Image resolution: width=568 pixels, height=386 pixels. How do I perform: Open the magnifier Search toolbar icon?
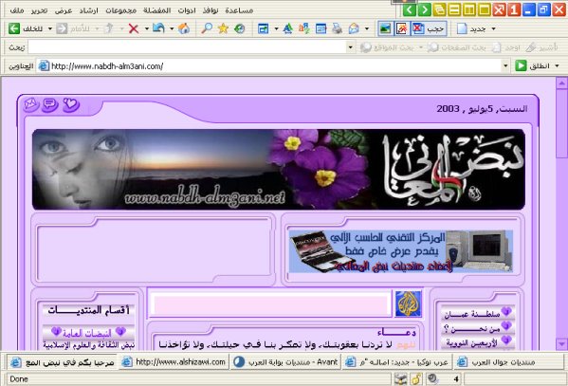tap(207, 28)
